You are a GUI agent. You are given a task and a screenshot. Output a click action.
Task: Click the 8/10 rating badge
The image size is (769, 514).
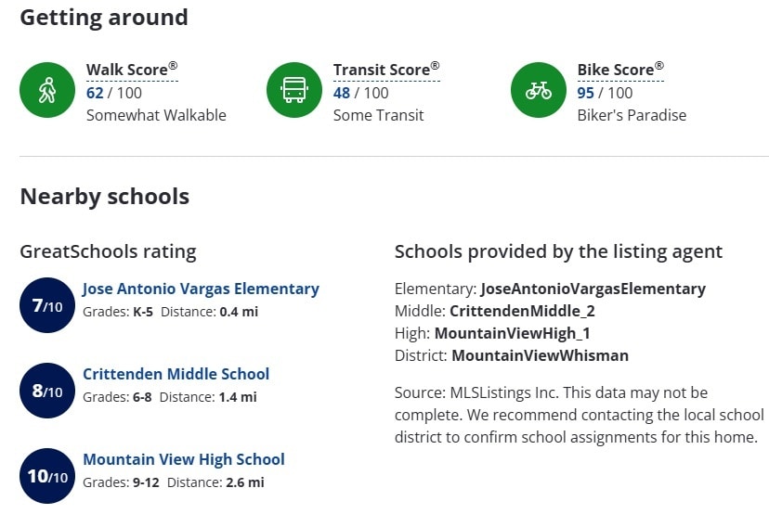47,391
